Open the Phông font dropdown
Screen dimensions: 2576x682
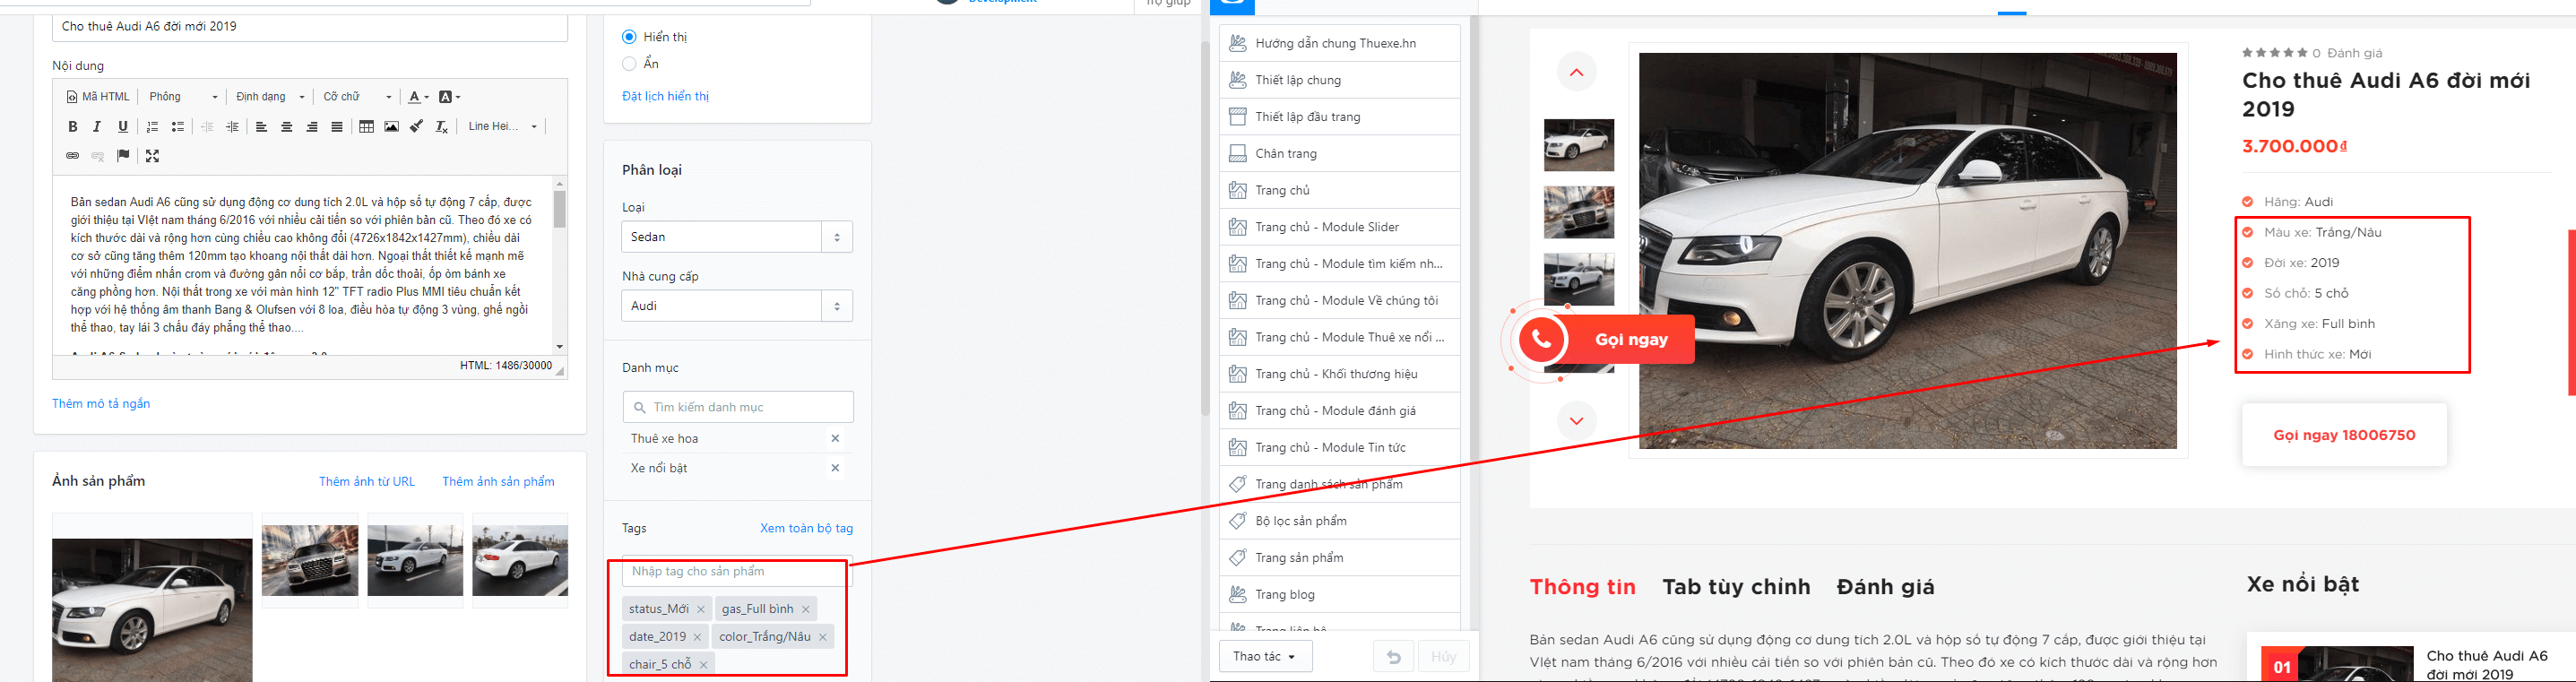pos(183,97)
